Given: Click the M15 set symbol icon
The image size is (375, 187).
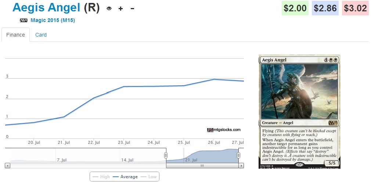Looking at the screenshot, I should click(x=24, y=20).
